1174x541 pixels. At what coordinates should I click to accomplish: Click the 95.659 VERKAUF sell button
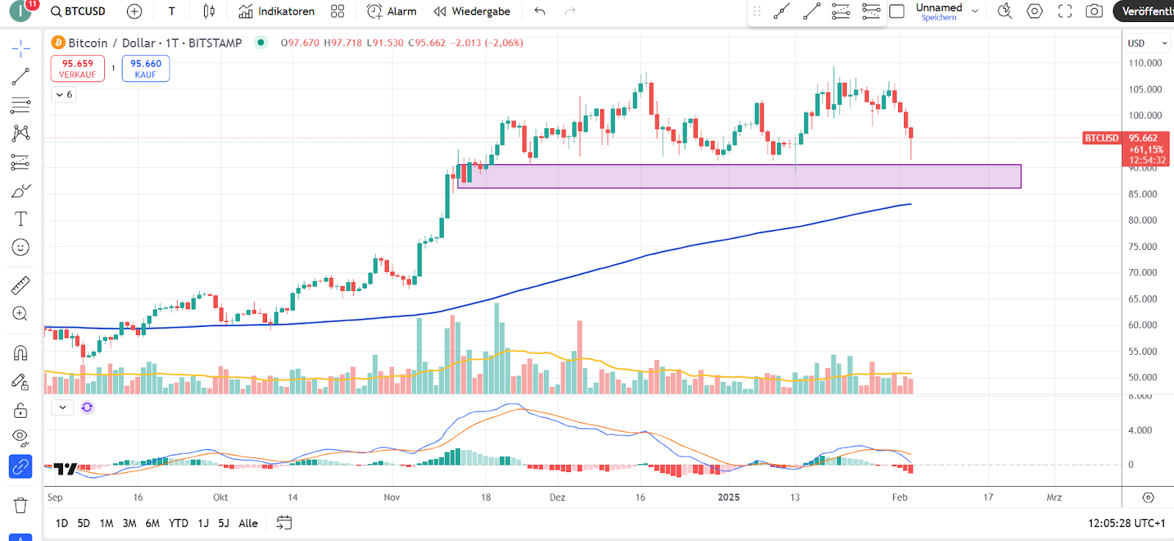coord(78,69)
